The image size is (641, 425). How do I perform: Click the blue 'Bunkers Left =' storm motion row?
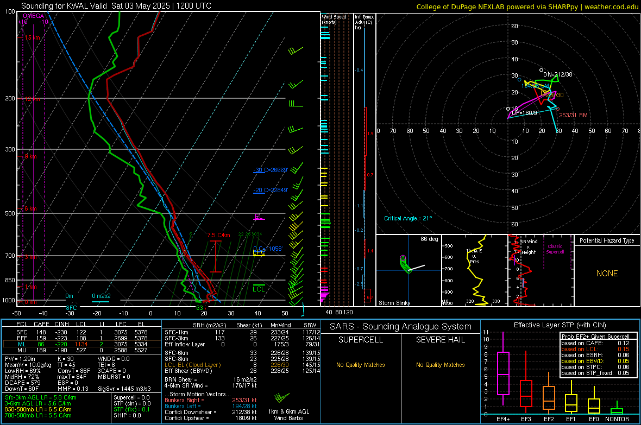point(211,406)
